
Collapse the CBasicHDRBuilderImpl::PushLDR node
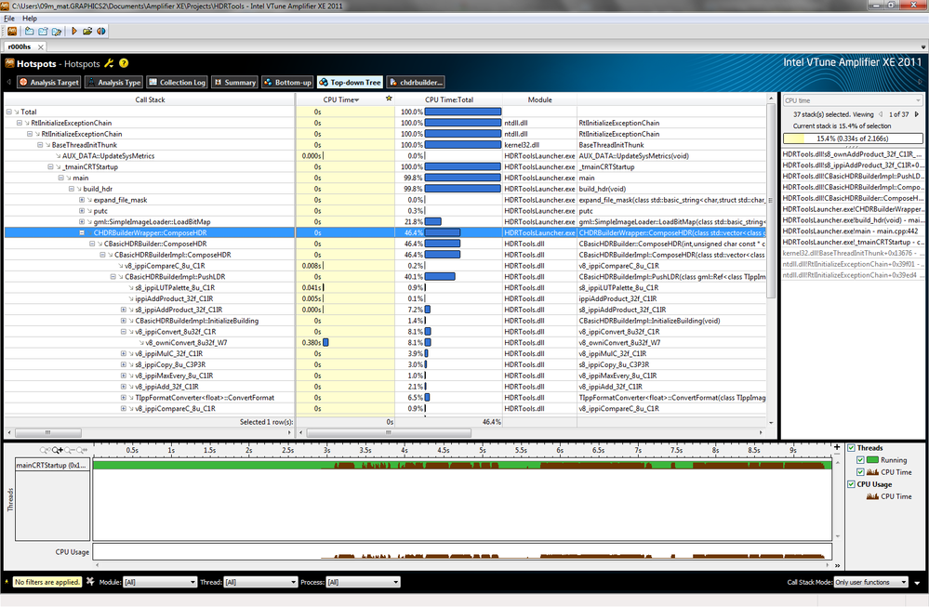coord(113,277)
